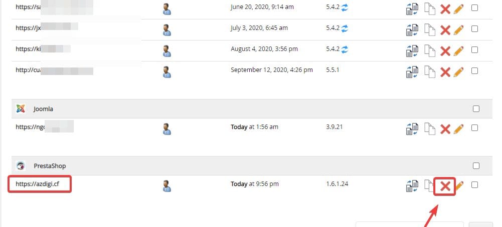
Task: Click the backup icon for azdigi.cf installation
Action: [x=412, y=186]
